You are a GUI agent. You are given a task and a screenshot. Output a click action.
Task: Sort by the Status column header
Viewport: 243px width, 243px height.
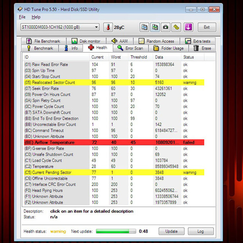click(193, 57)
